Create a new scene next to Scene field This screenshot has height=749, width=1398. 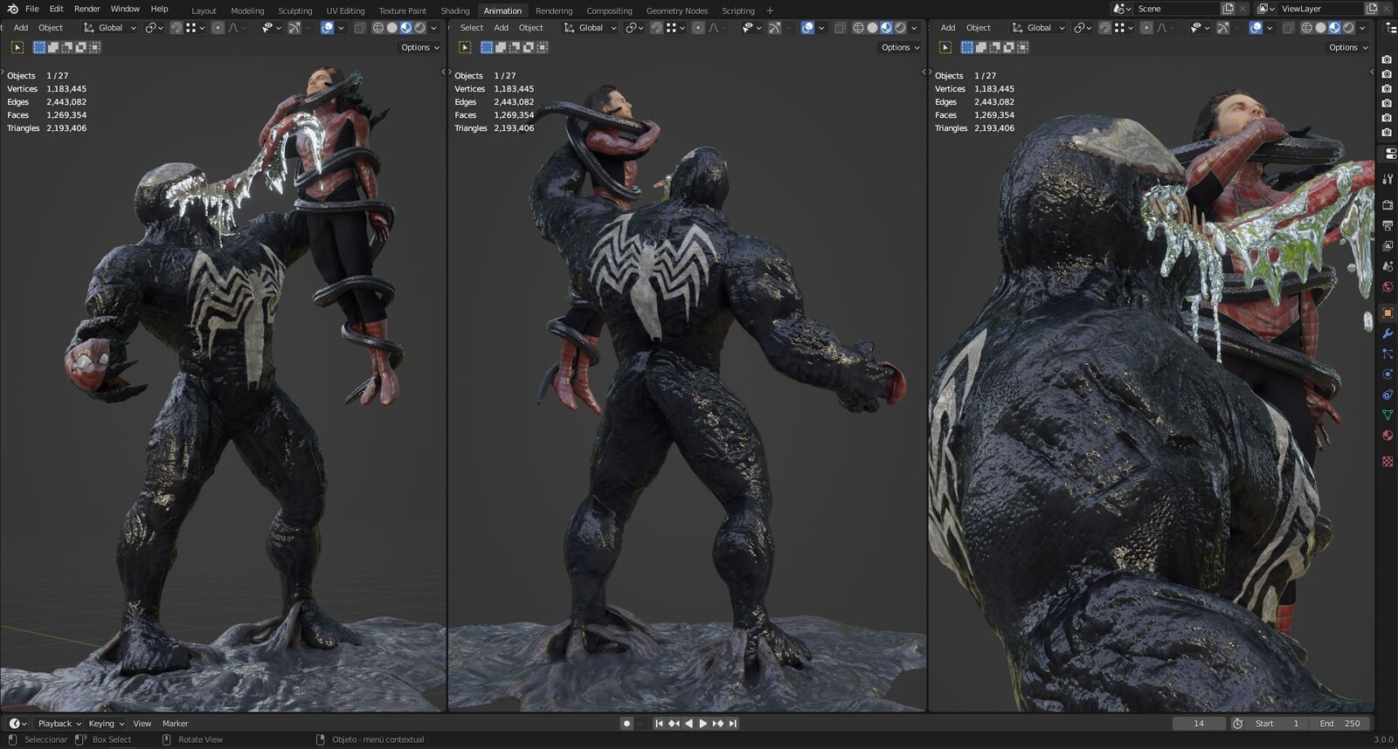(1228, 9)
